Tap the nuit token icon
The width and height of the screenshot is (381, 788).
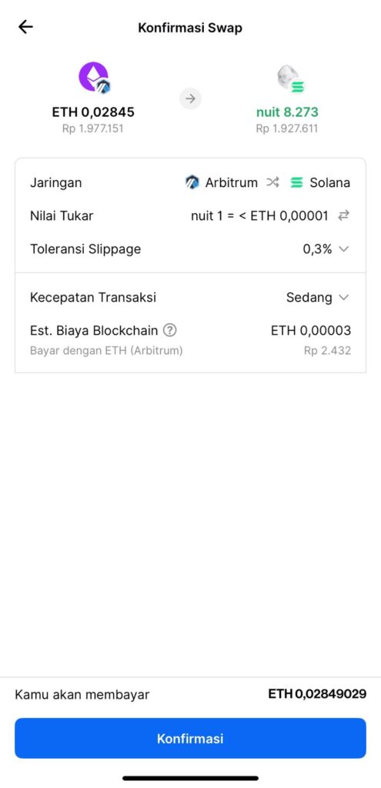click(290, 78)
